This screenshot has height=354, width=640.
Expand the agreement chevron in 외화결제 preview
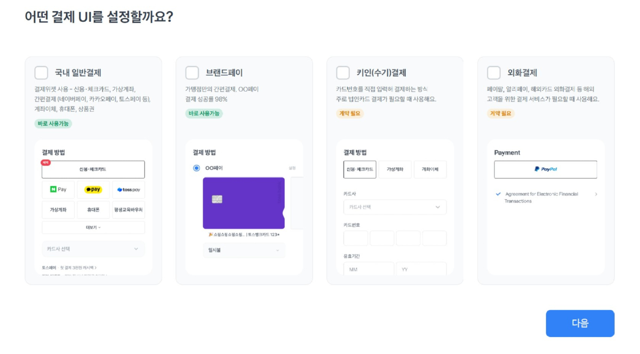click(x=596, y=194)
